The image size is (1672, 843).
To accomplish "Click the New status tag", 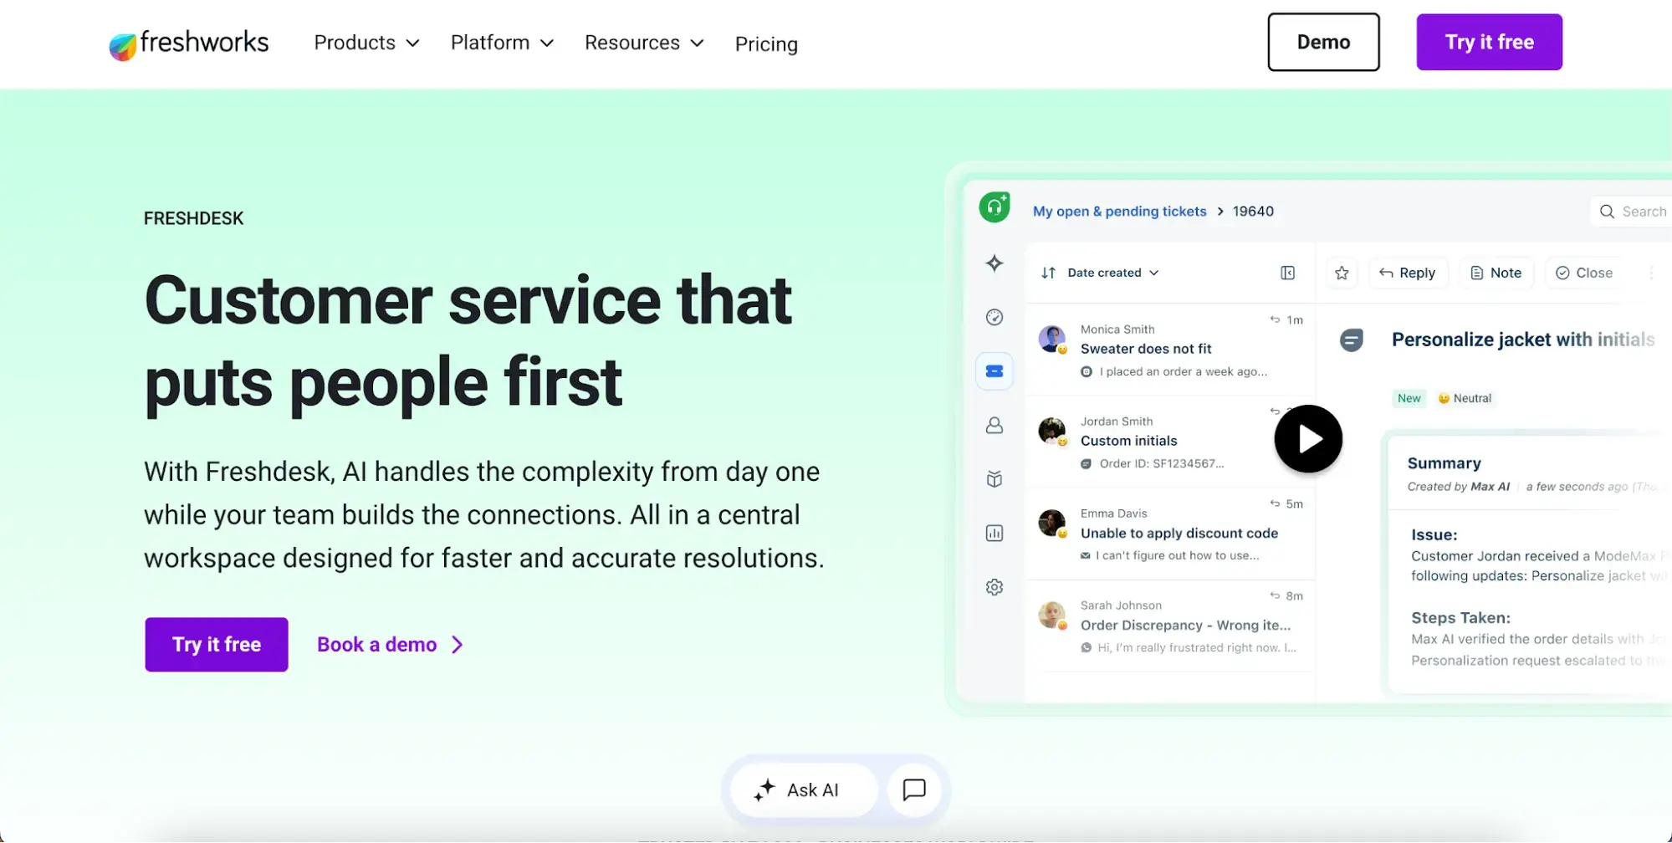I will click(1409, 398).
